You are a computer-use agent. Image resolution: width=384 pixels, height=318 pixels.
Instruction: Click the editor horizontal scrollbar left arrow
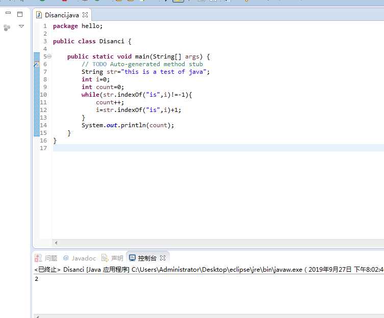(56, 243)
